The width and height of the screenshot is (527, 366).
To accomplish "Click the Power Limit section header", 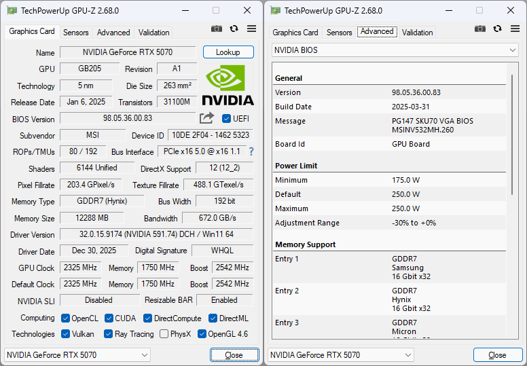I will [296, 166].
